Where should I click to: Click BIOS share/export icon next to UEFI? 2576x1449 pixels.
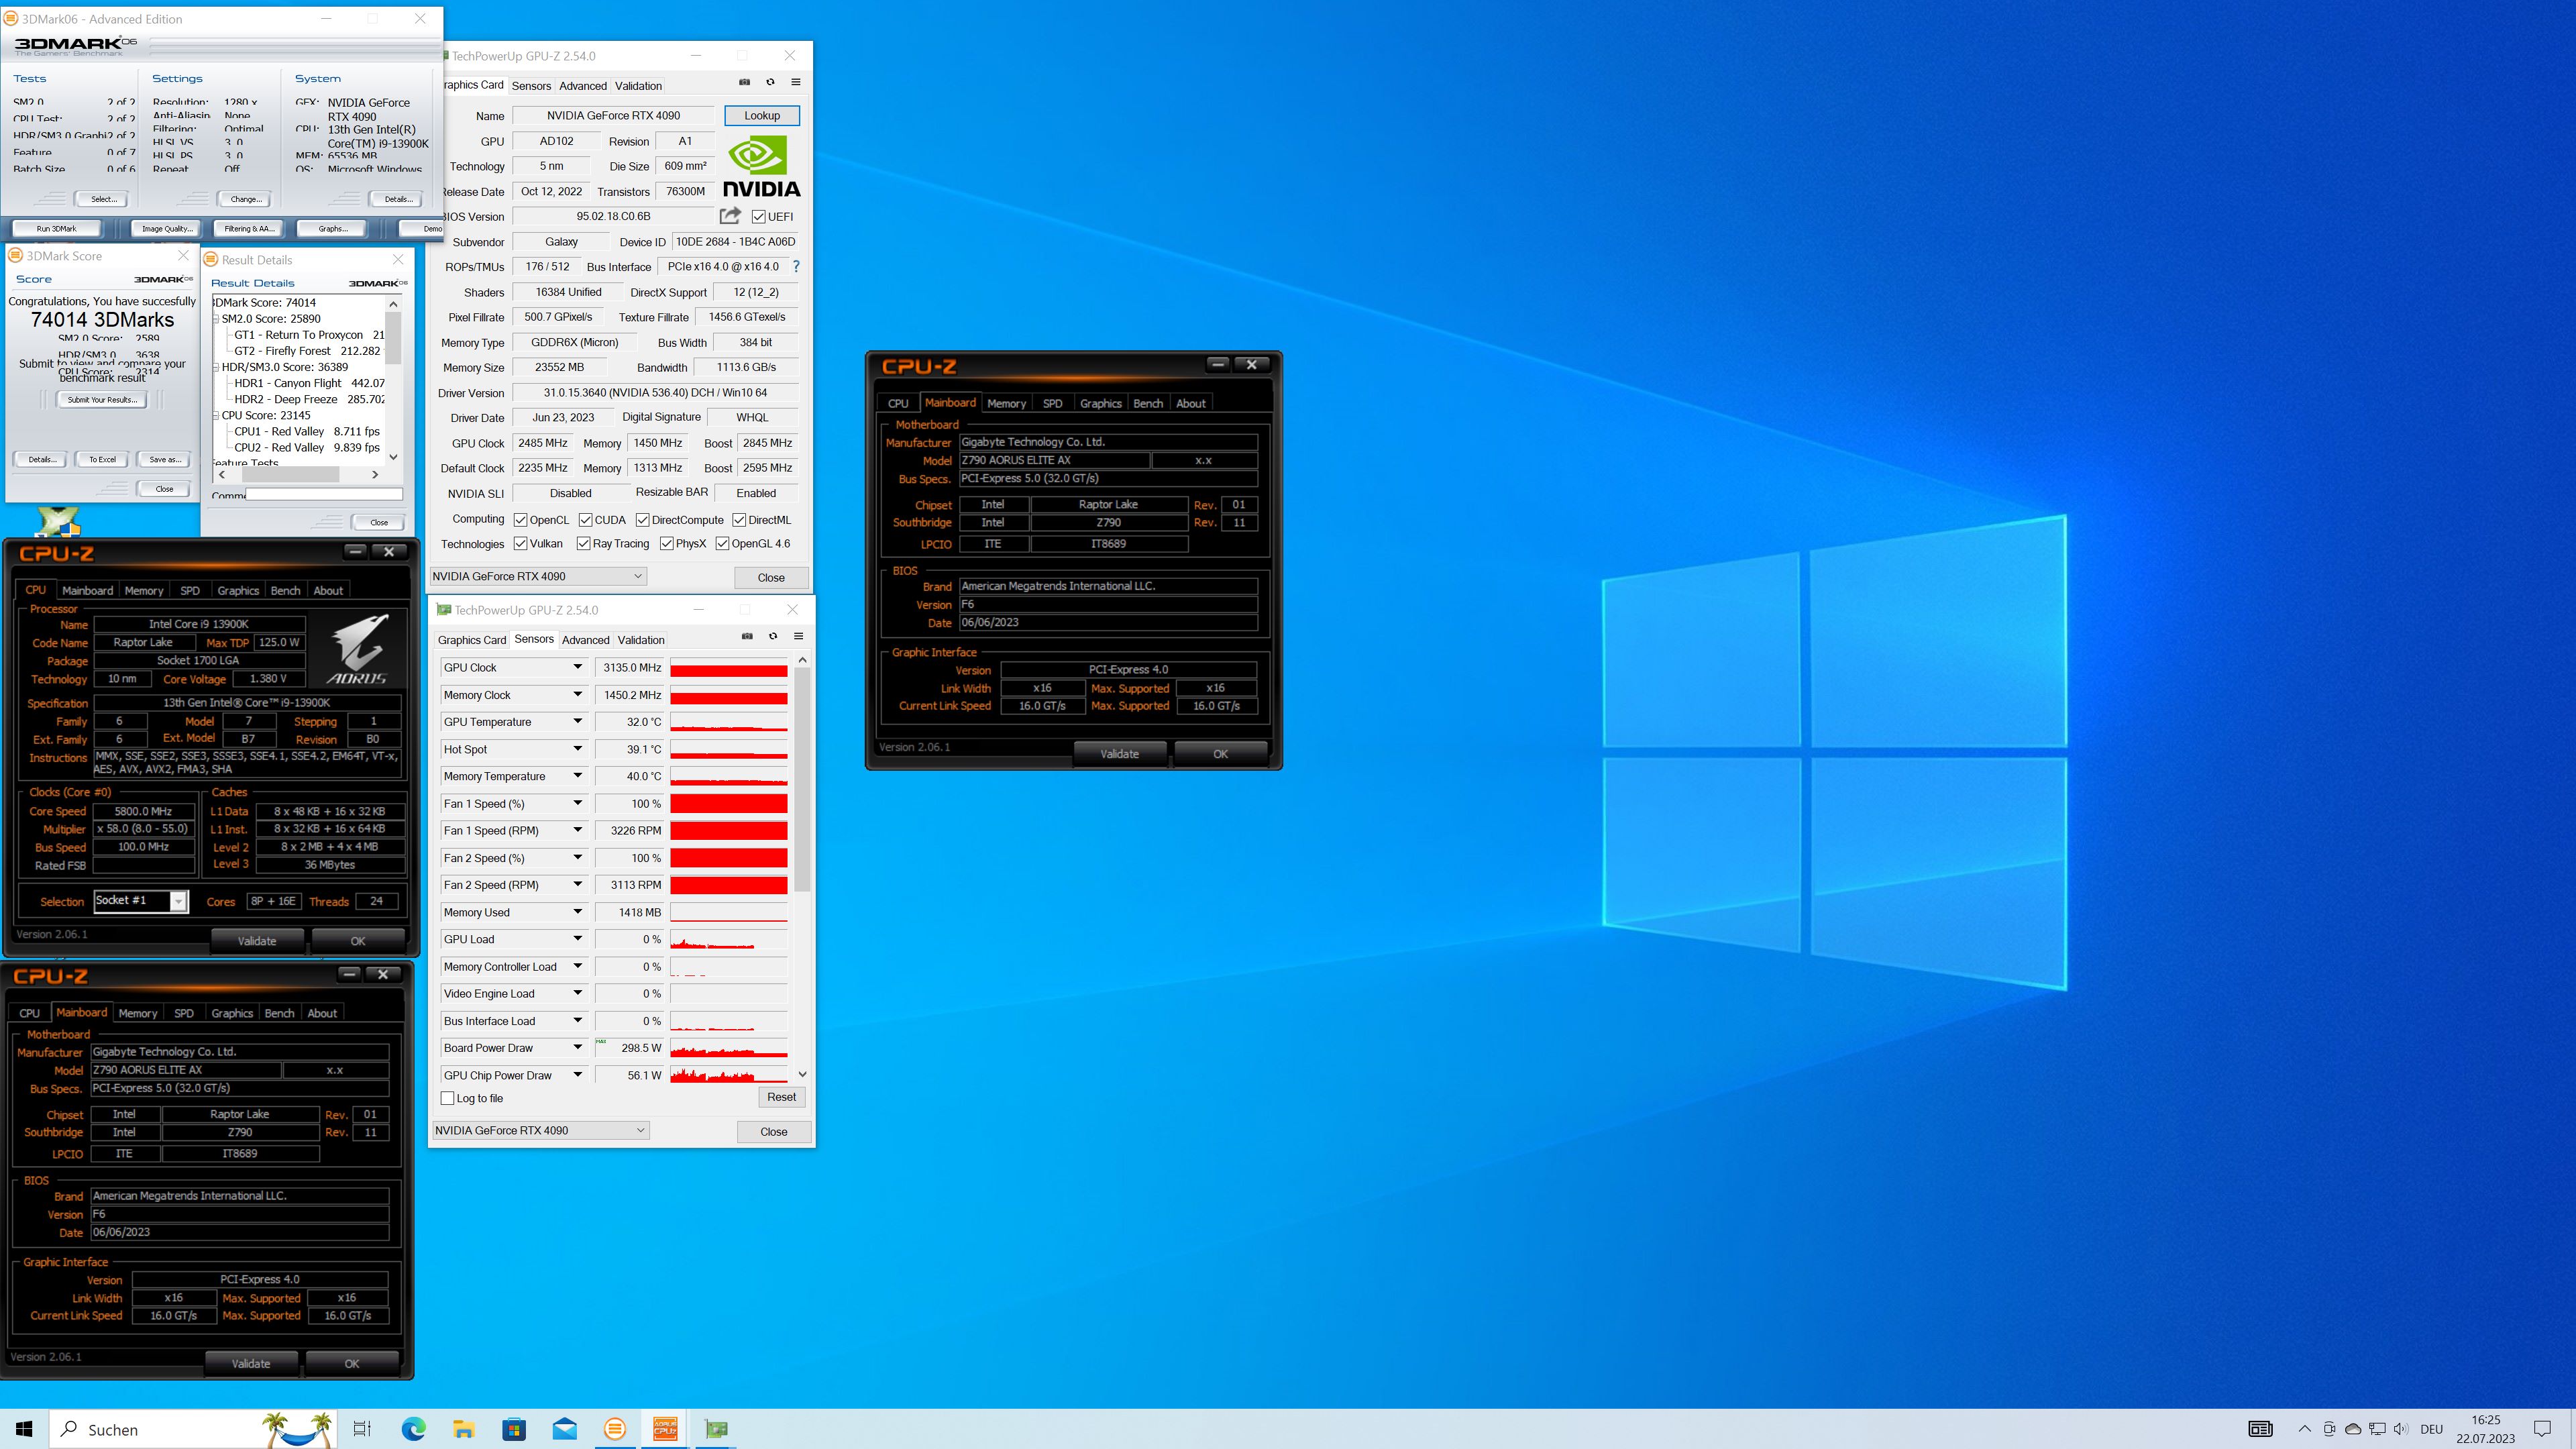tap(730, 216)
